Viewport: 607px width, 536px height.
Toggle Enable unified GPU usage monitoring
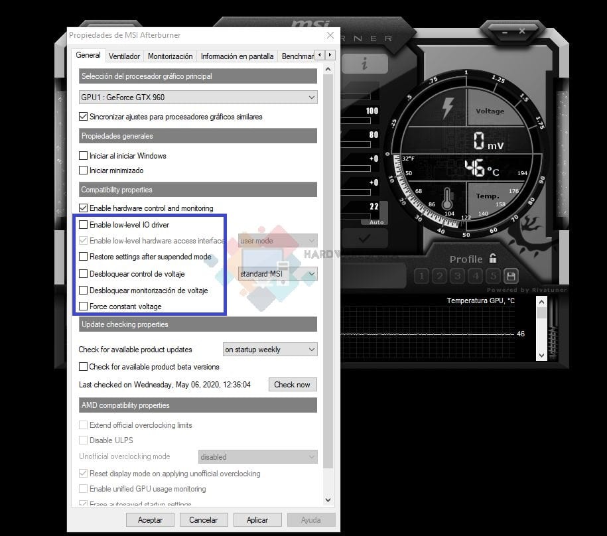pyautogui.click(x=83, y=489)
